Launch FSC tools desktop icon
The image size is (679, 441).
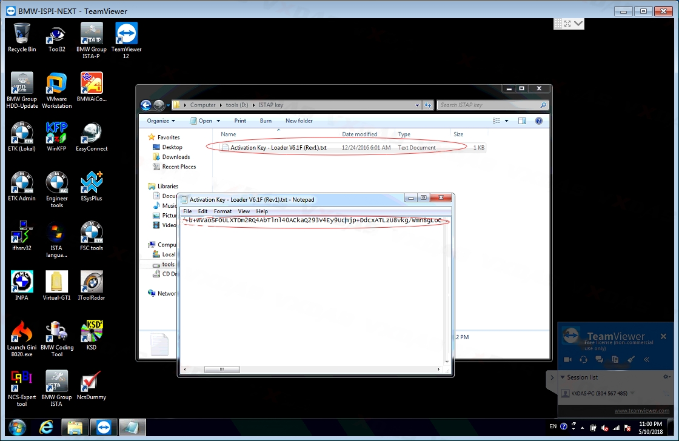pyautogui.click(x=92, y=236)
